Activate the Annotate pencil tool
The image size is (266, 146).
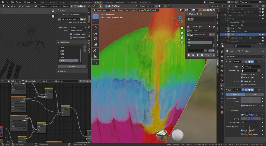tap(95, 51)
